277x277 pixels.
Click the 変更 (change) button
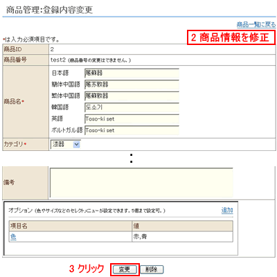(x=125, y=269)
